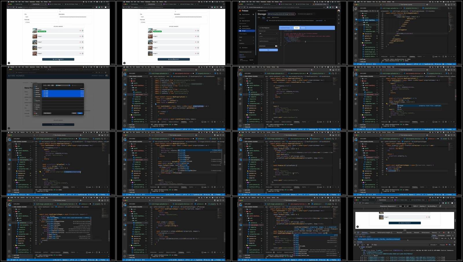
Task: Click the search field in the file picker dialog
Action: point(77,85)
